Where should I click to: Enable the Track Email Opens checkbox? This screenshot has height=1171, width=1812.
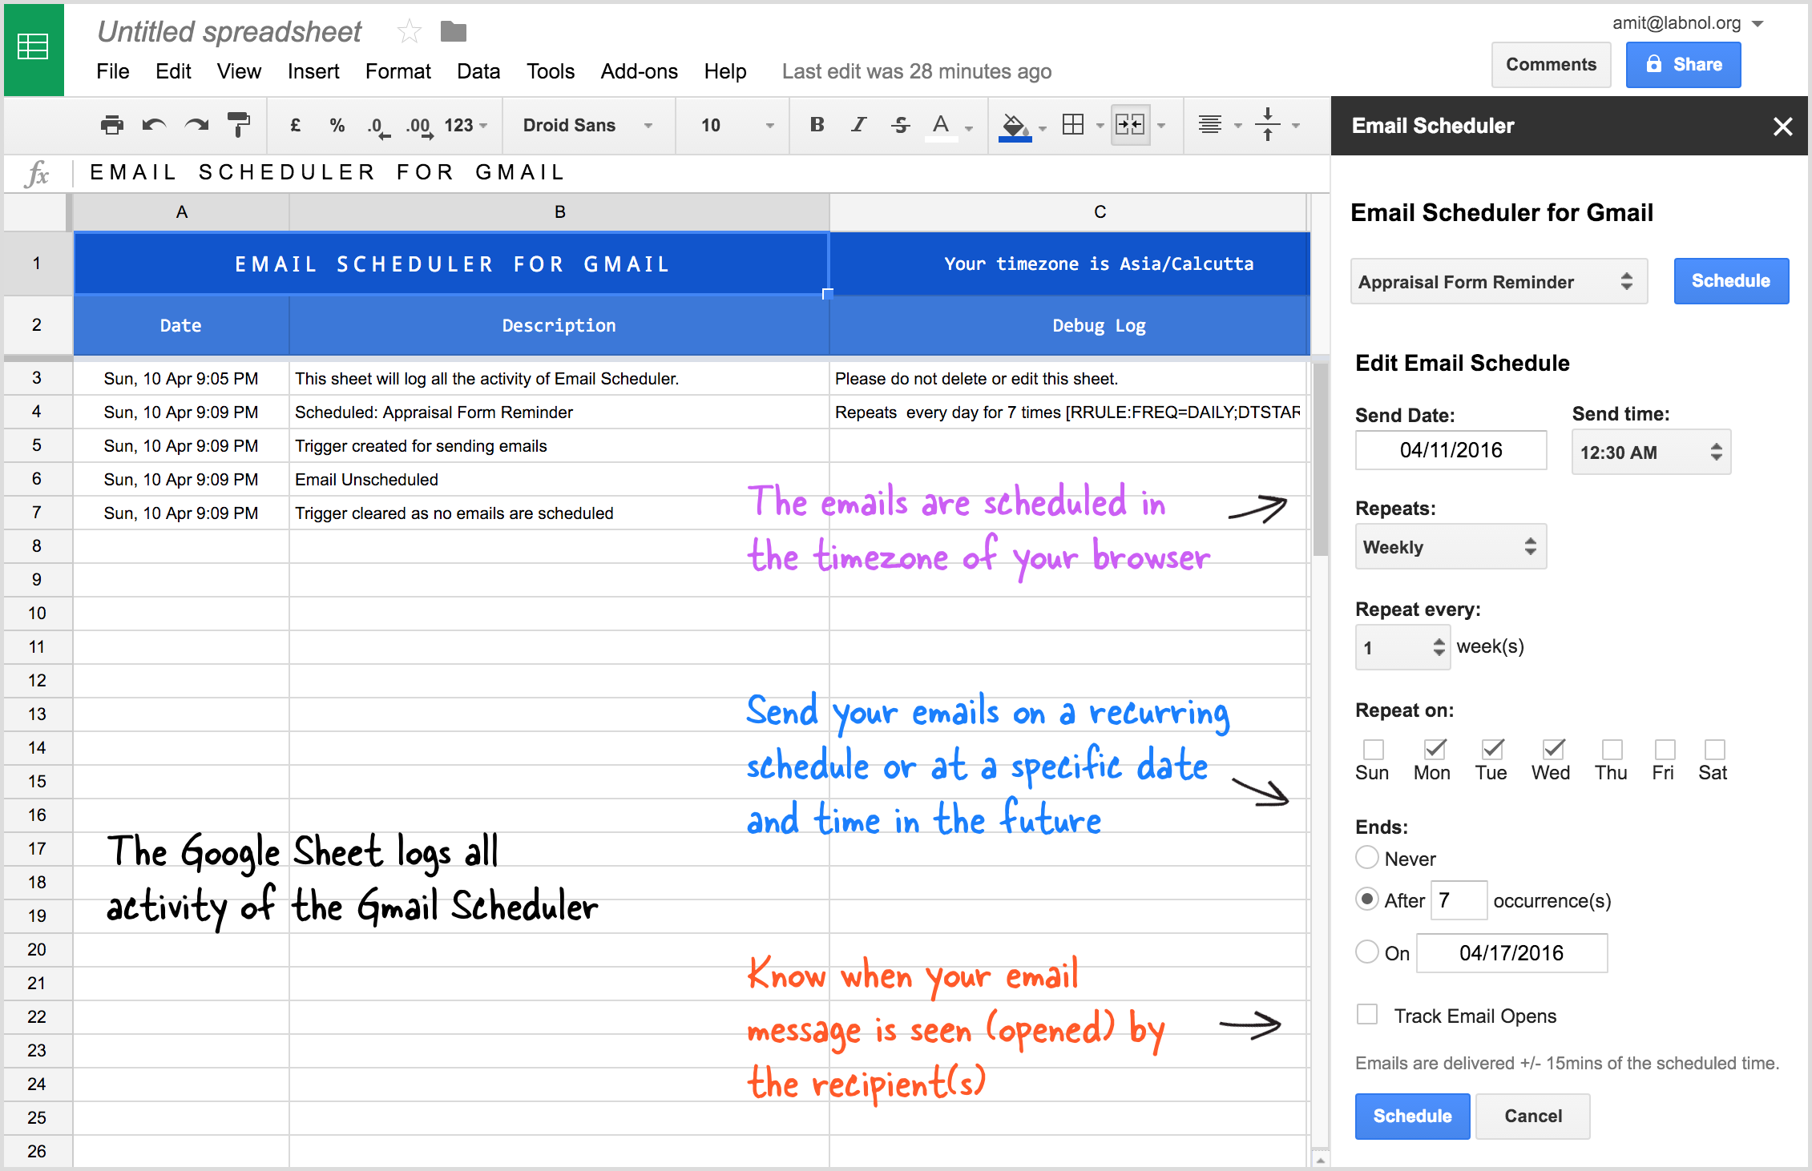pos(1367,1015)
